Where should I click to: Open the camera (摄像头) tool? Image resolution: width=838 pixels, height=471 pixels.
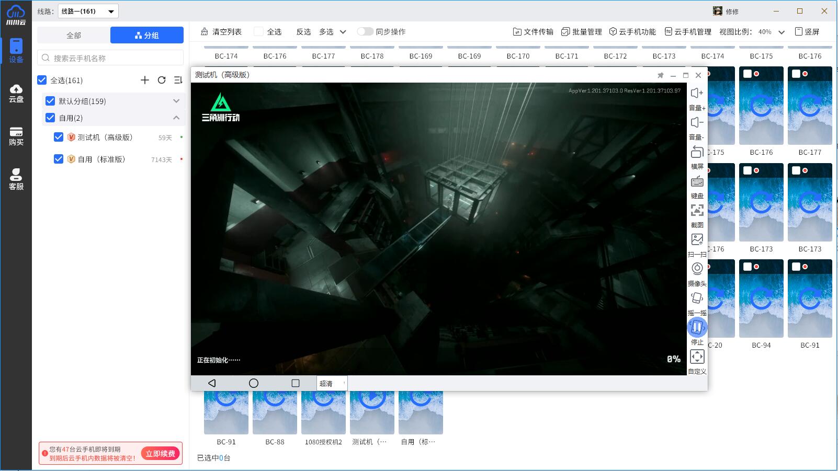pyautogui.click(x=697, y=269)
